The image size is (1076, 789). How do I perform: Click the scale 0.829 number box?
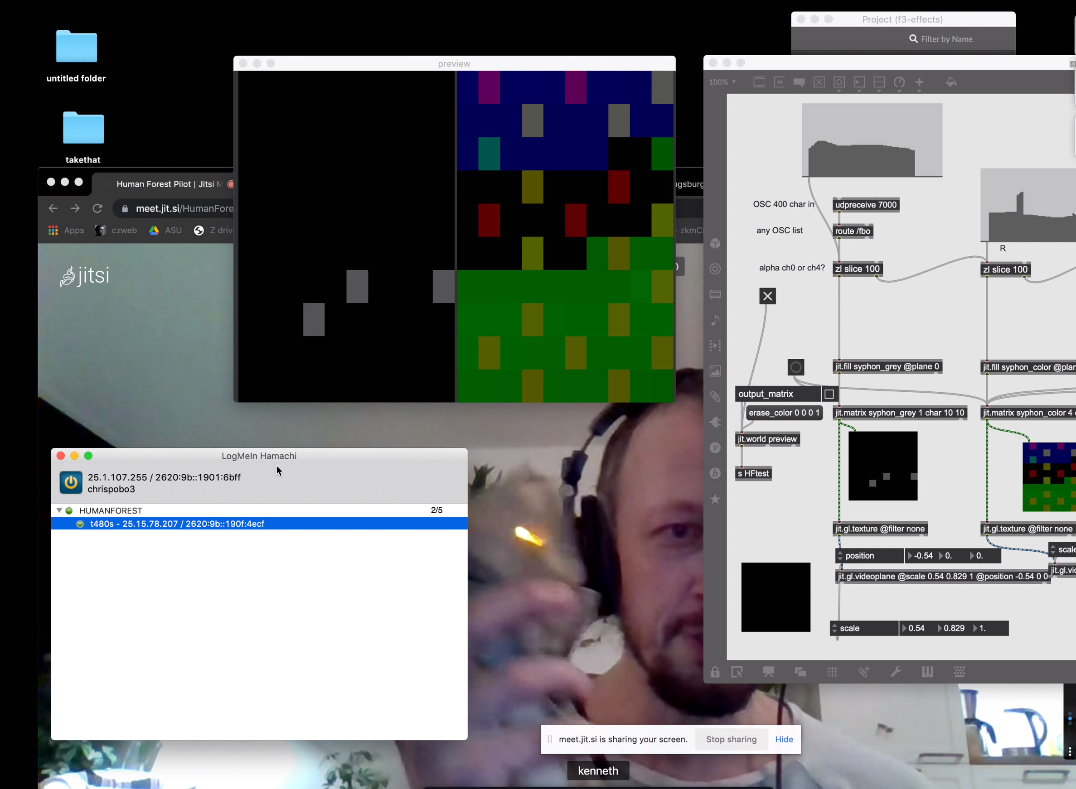[954, 628]
